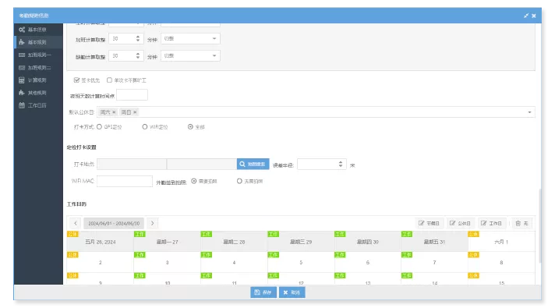Go to the previous calendar month
The image size is (555, 308).
pyautogui.click(x=76, y=223)
